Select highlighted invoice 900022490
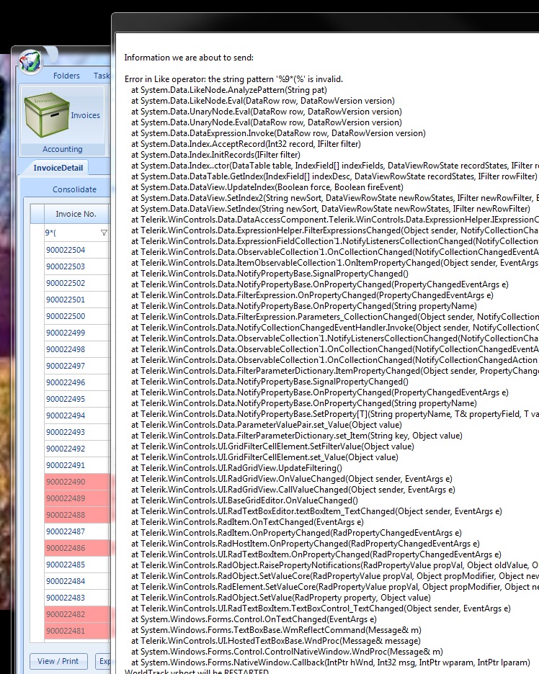 pyautogui.click(x=76, y=482)
